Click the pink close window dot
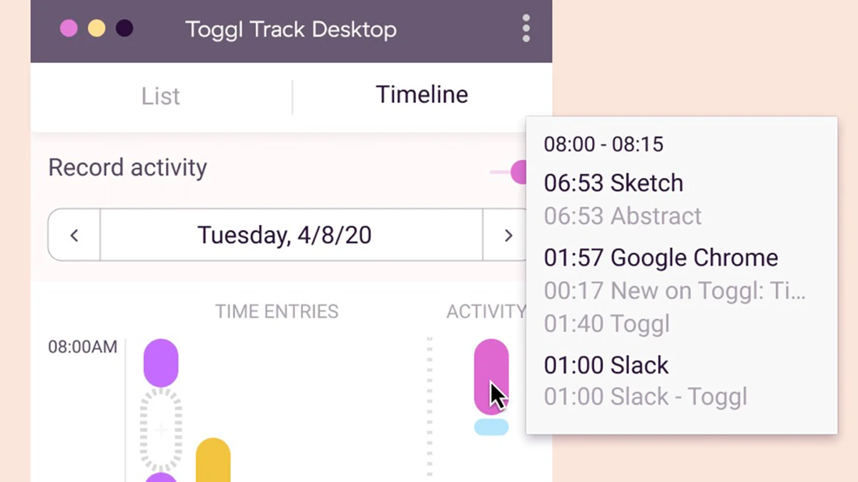Screen dimensions: 858x482 tap(69, 29)
